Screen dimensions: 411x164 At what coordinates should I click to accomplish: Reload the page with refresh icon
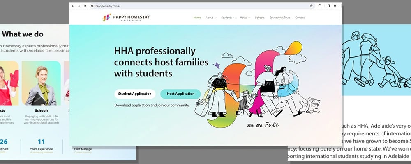pyautogui.click(x=85, y=6)
